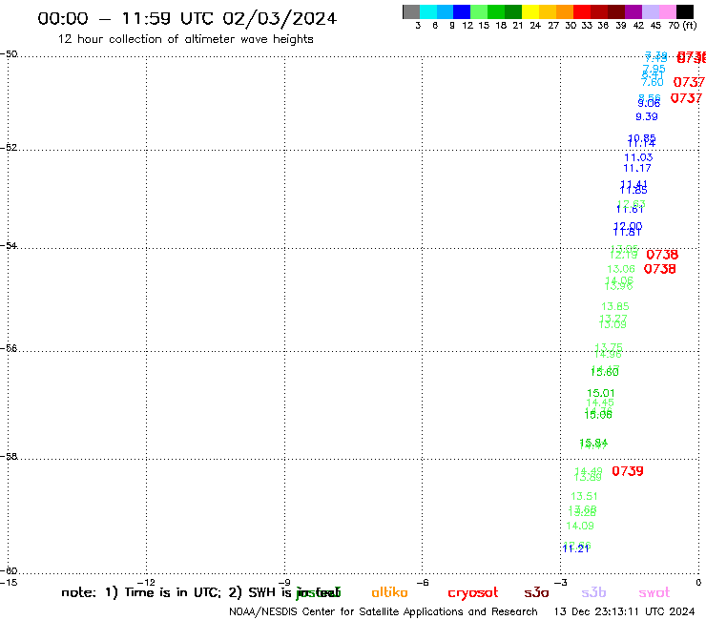Click the gray swatch in the color scale
Screen dimensions: 706x620
point(411,11)
